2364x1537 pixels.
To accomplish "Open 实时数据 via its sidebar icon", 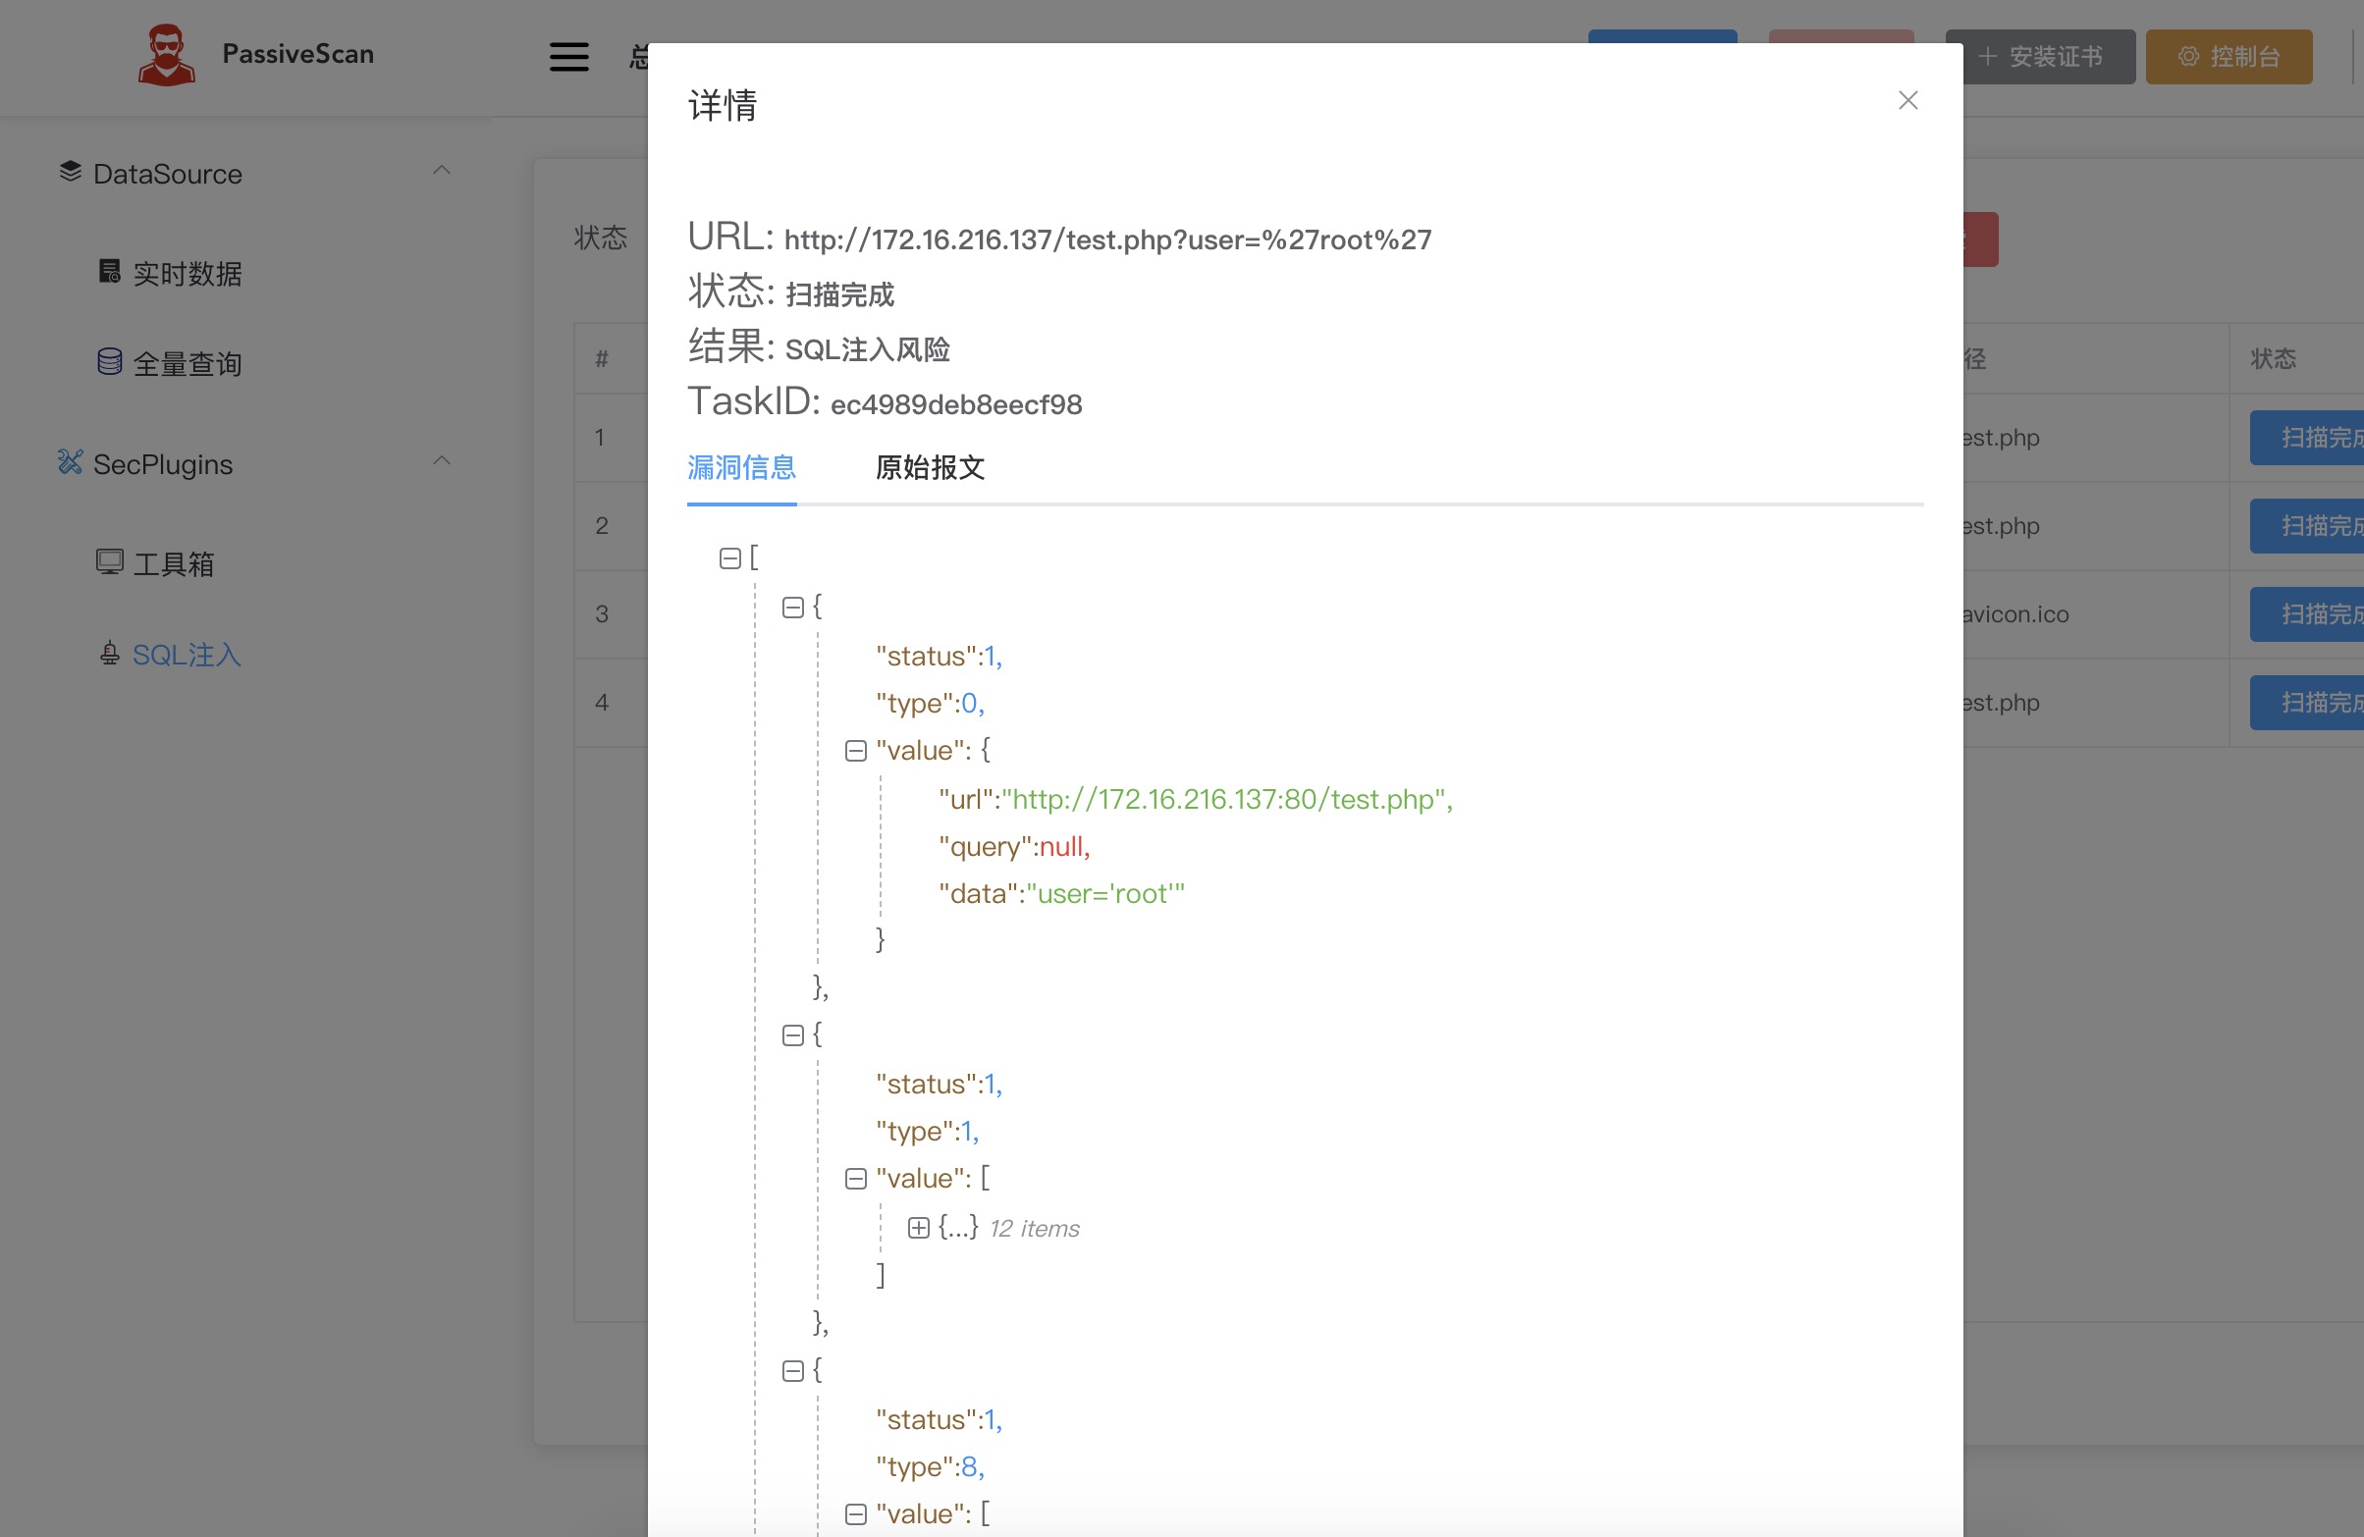I will tap(109, 271).
